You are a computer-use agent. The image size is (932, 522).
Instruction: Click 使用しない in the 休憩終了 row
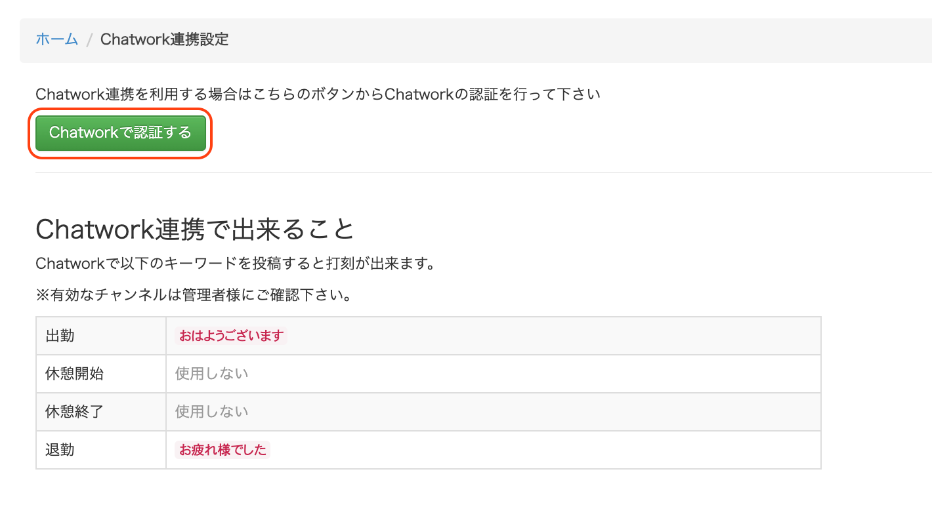[212, 412]
